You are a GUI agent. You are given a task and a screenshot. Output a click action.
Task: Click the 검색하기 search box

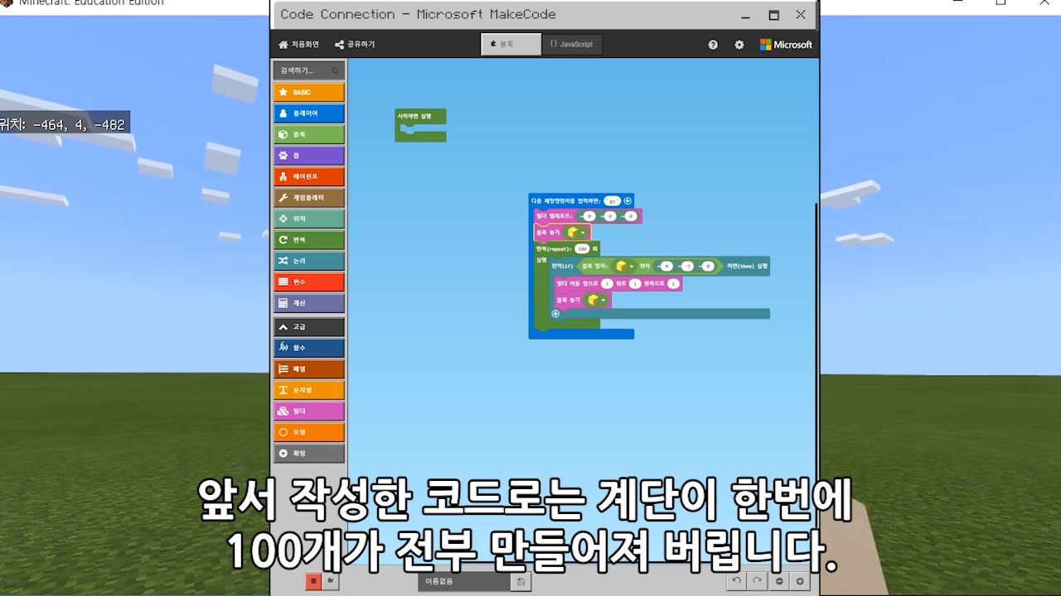click(308, 70)
